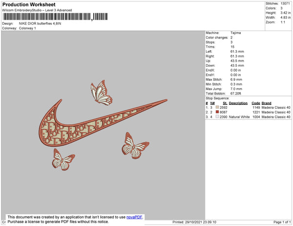
Task: Click the bottom-left butterfly in the design
Action: (x=63, y=160)
